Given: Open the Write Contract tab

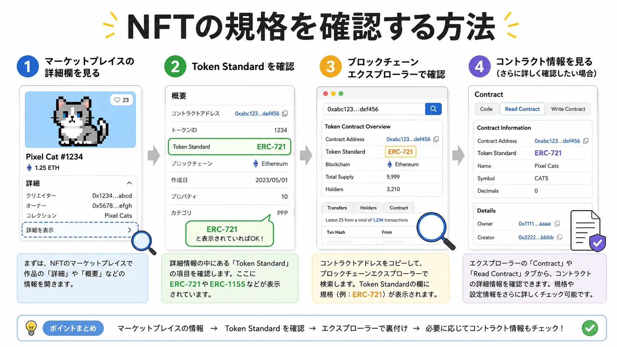Looking at the screenshot, I should [568, 109].
